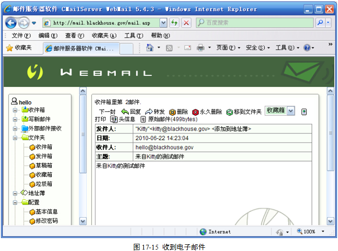Screen dimensions: 338x251
Task: Click <添加到地址薄> link
Action: (231, 129)
